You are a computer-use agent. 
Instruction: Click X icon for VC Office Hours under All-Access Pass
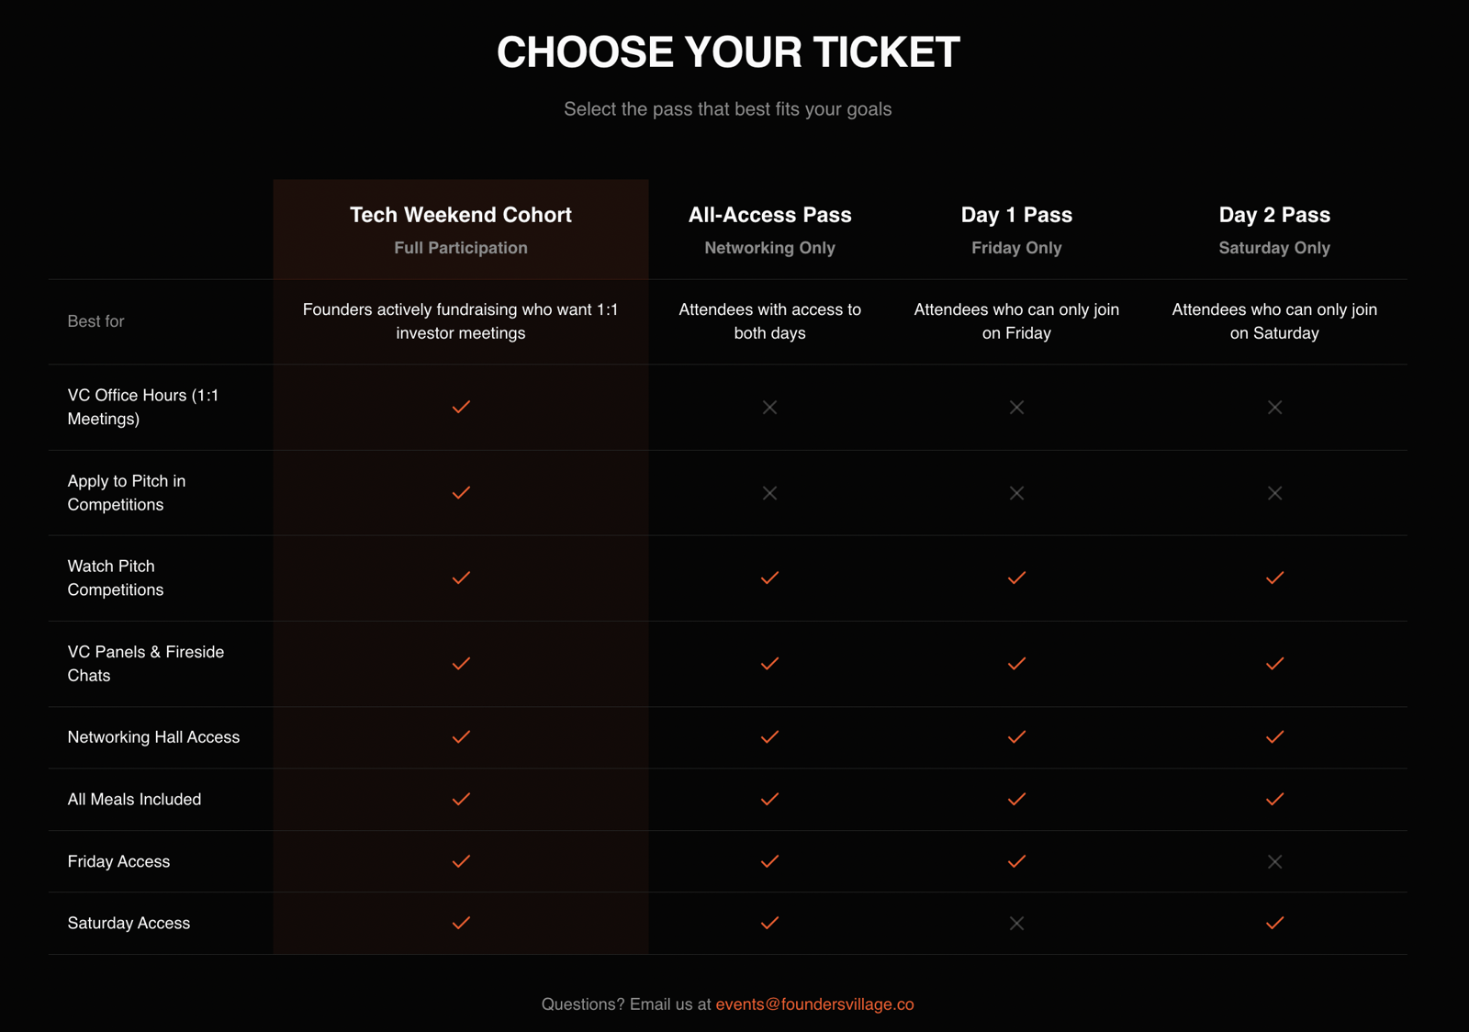tap(769, 407)
